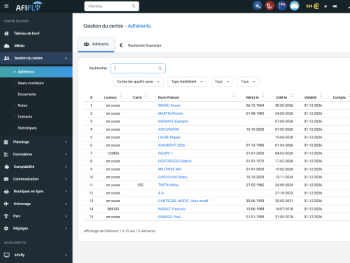The width and height of the screenshot is (350, 263).
Task: Open Documents in the sidebar
Action: click(27, 94)
